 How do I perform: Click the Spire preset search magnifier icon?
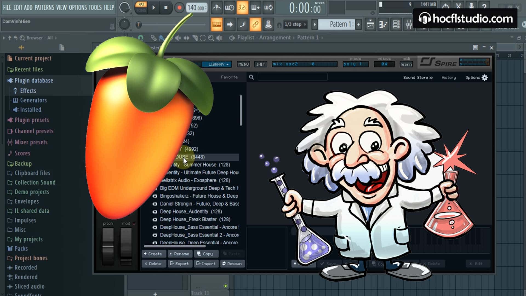(251, 77)
